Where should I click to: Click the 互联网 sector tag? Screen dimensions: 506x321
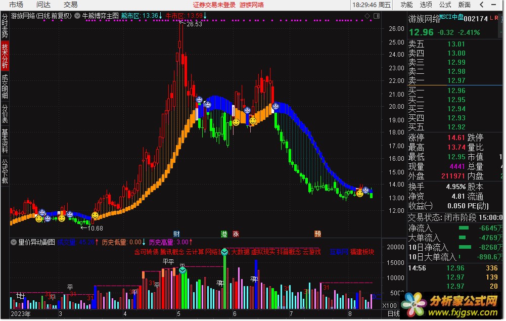(339, 252)
